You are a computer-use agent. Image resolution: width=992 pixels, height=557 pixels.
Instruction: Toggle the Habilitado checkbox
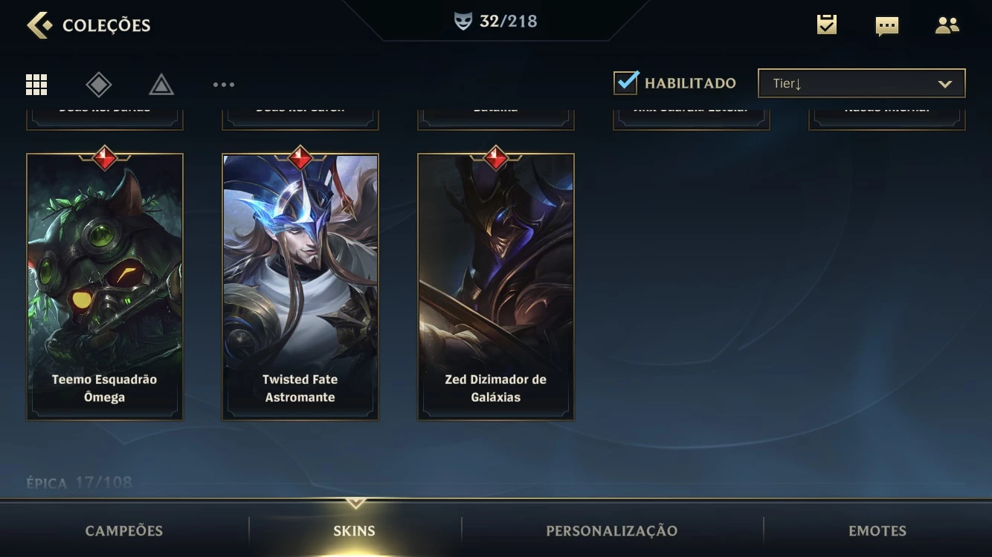click(626, 82)
